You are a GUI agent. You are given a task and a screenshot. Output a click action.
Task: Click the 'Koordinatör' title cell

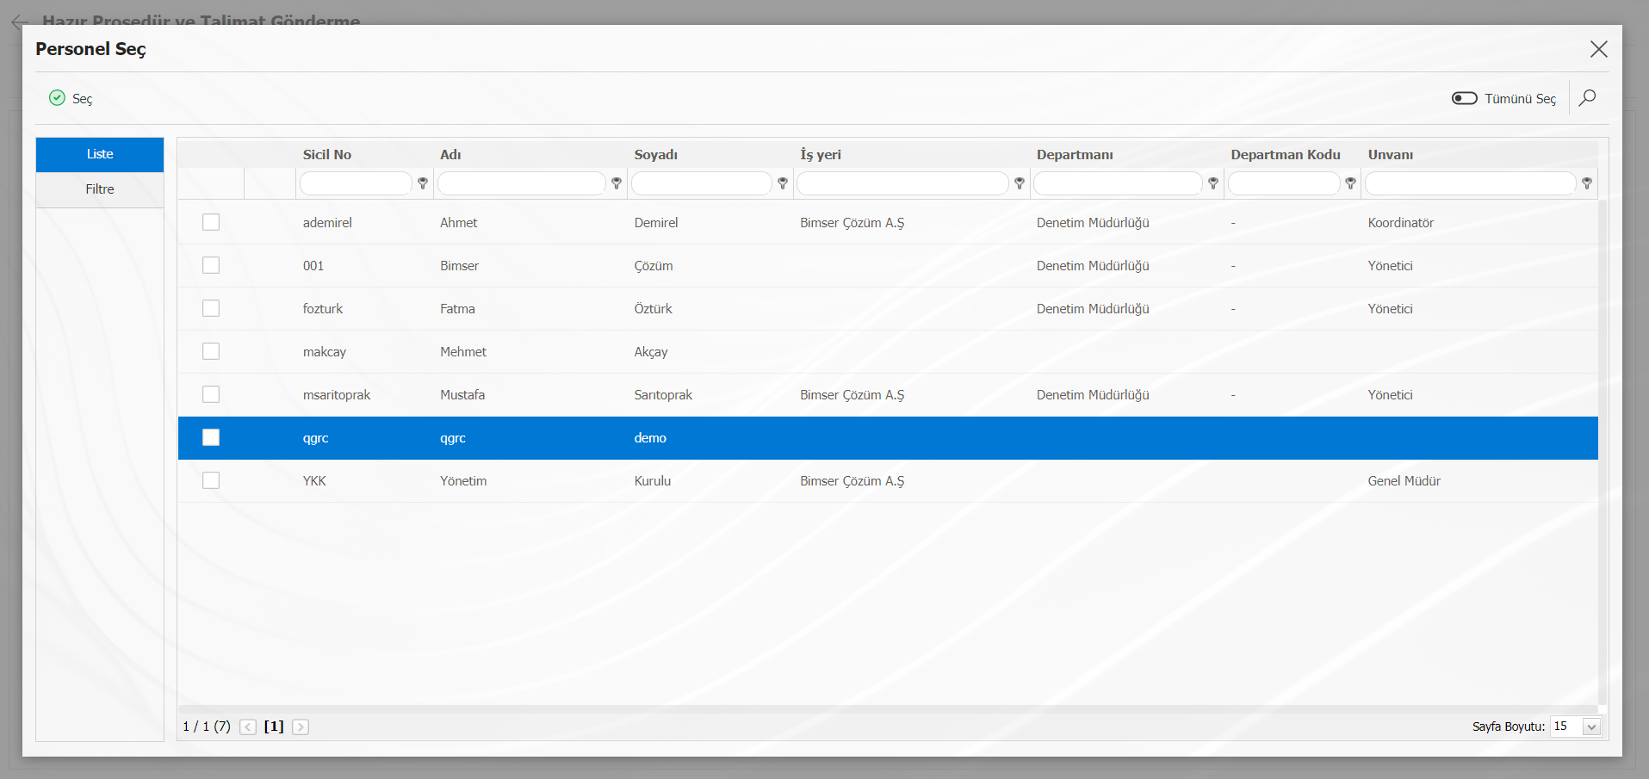coord(1401,223)
